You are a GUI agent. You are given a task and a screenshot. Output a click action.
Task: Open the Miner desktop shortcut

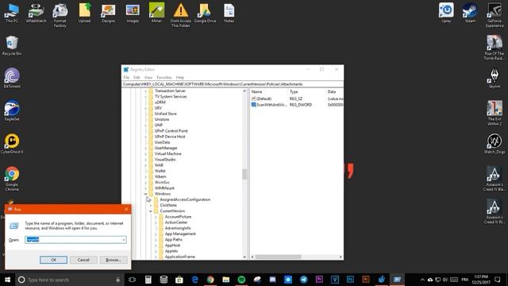(x=156, y=13)
